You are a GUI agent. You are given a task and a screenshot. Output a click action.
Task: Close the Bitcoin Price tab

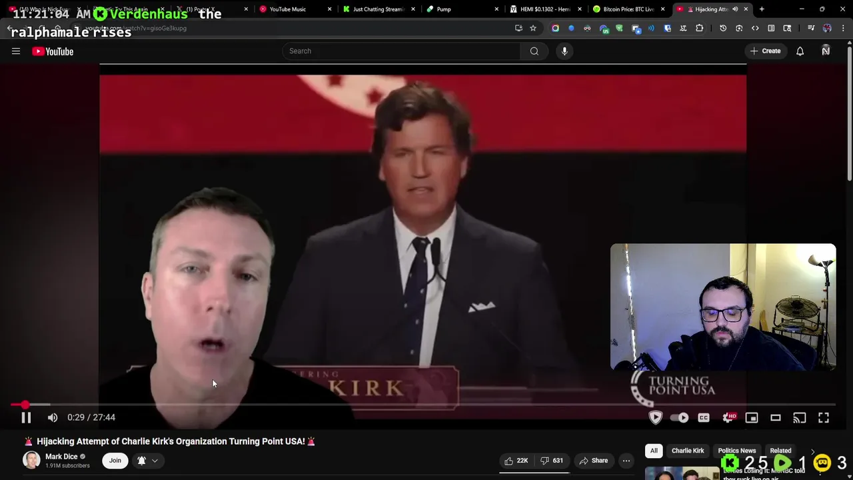point(662,9)
